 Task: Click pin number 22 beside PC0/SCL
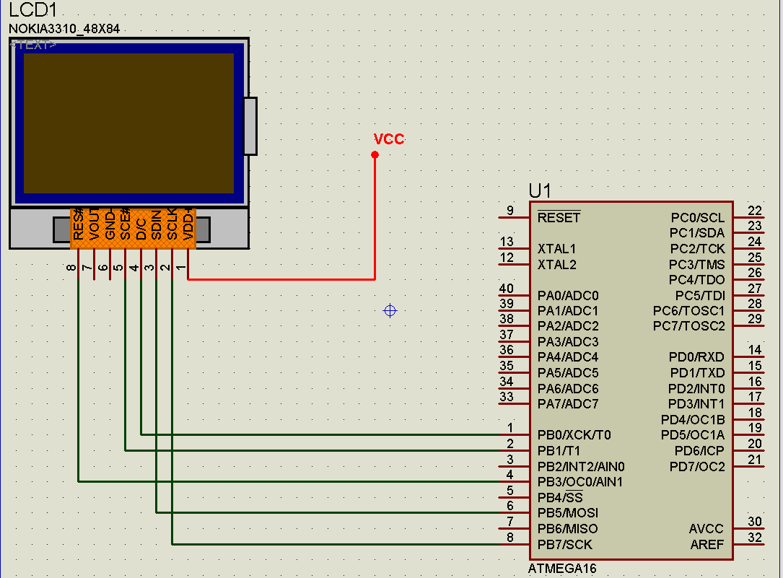pyautogui.click(x=755, y=210)
